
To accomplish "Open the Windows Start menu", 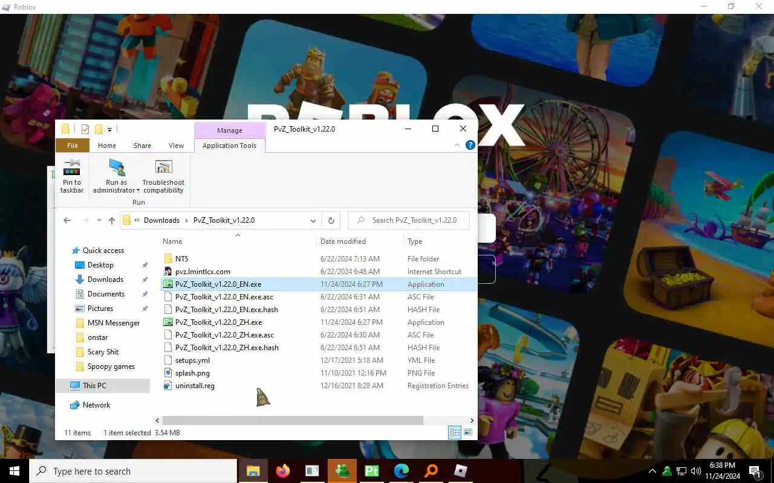I will point(15,471).
